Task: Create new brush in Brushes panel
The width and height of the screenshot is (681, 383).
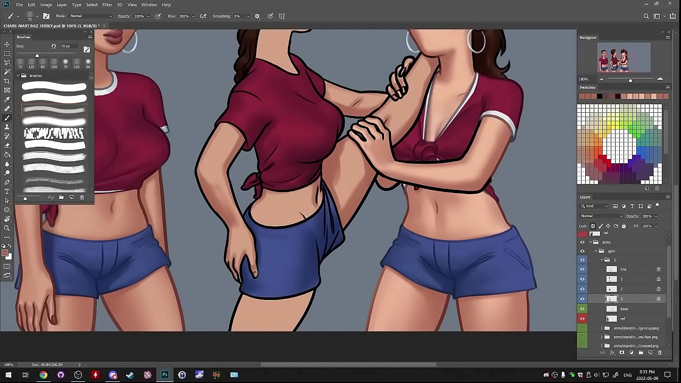Action: click(x=71, y=197)
